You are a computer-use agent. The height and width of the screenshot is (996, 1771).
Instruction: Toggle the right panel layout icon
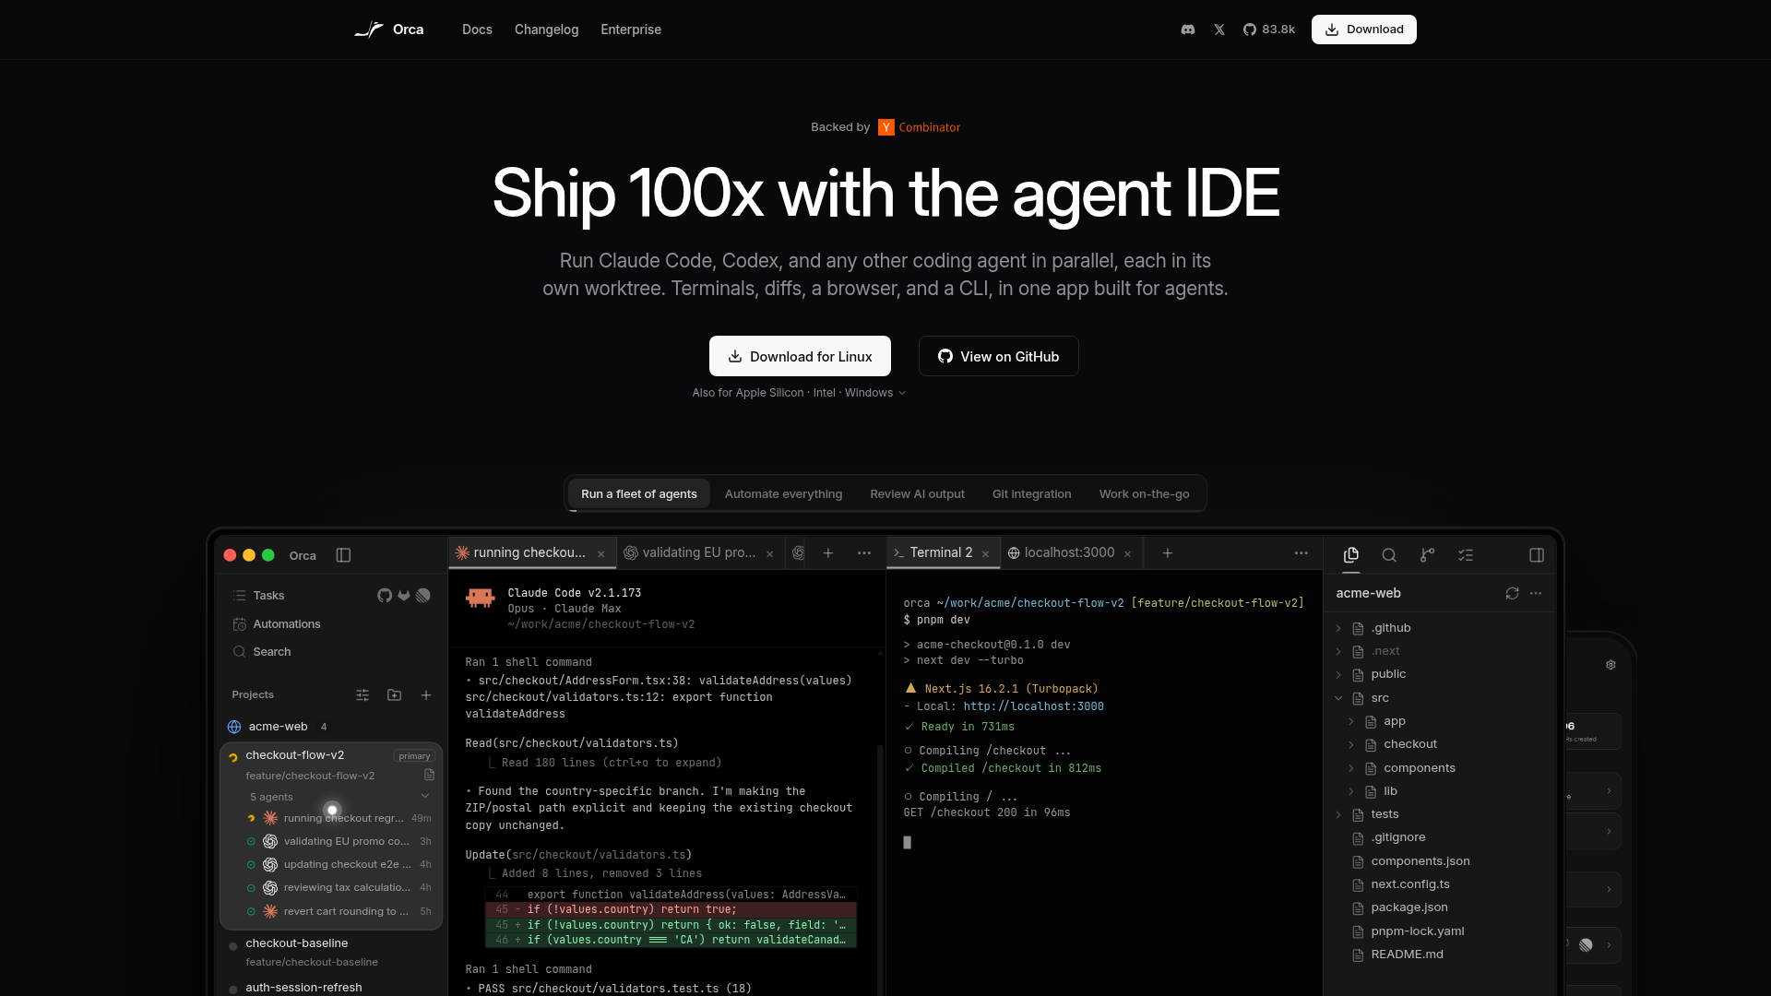pyautogui.click(x=1537, y=555)
